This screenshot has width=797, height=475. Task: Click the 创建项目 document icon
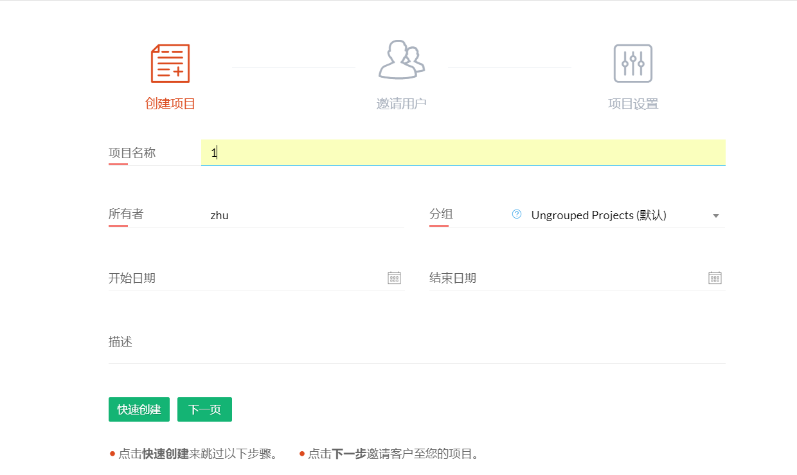[170, 64]
